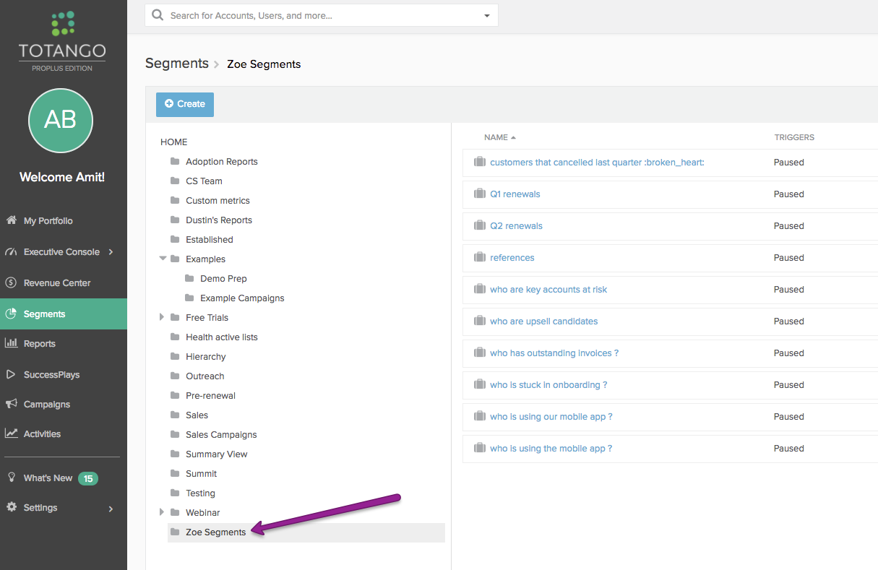Image resolution: width=878 pixels, height=570 pixels.
Task: Open the search bar dropdown arrow
Action: click(x=487, y=16)
